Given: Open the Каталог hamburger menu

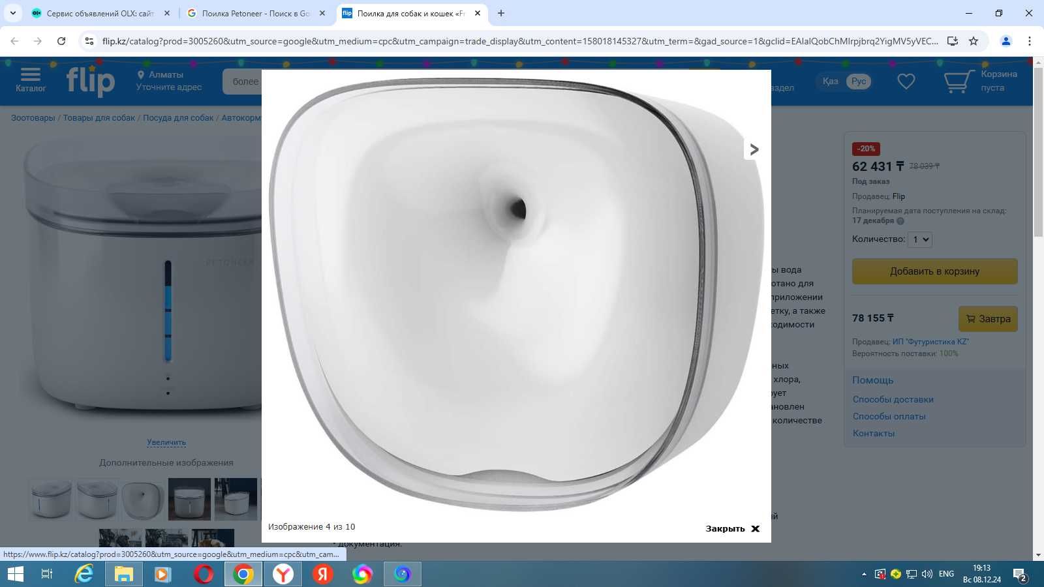Looking at the screenshot, I should [31, 80].
